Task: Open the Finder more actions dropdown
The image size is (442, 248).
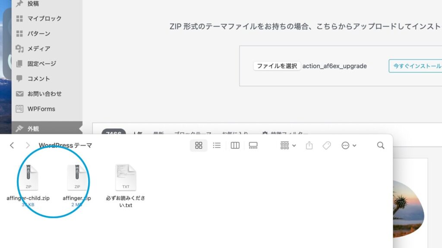Action: point(348,146)
